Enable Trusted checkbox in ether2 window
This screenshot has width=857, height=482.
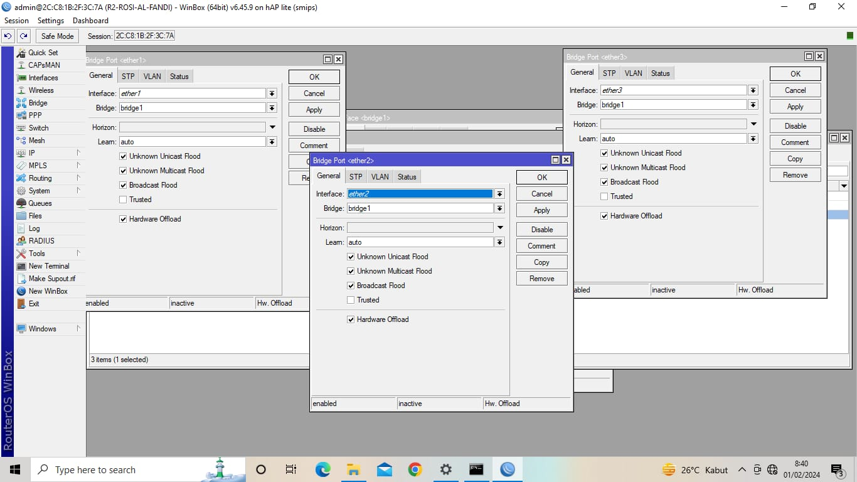351,300
